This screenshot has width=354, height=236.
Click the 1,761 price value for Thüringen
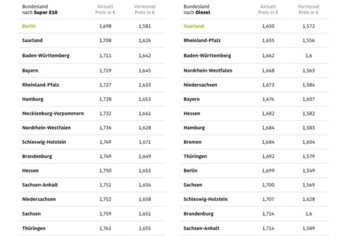point(106,228)
